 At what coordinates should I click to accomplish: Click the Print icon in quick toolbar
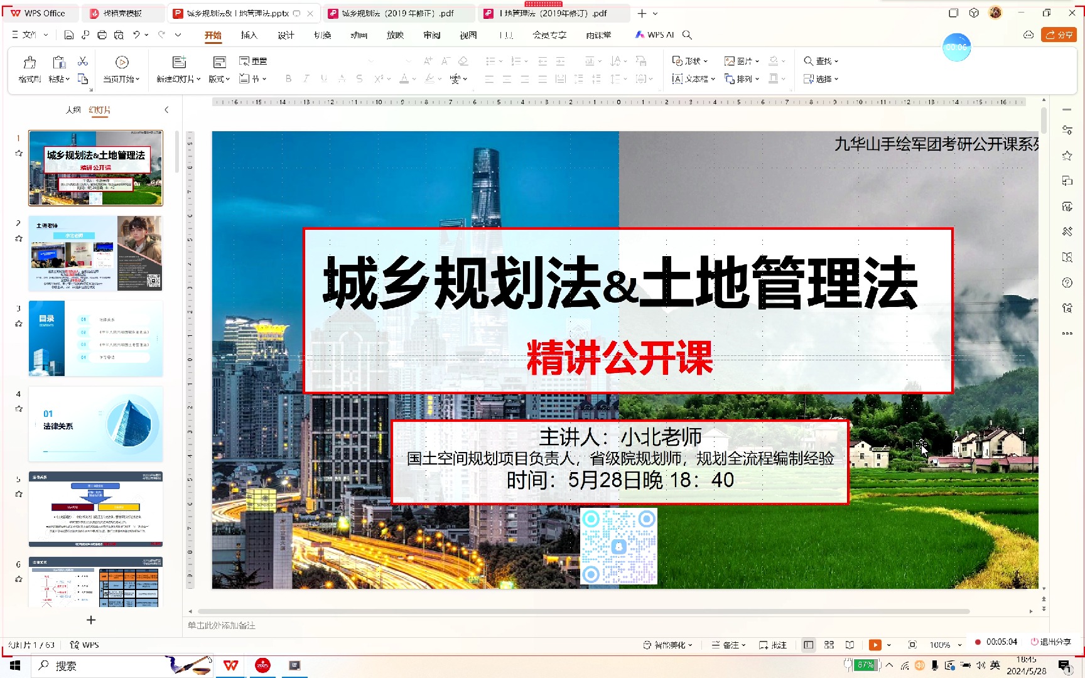click(x=102, y=35)
